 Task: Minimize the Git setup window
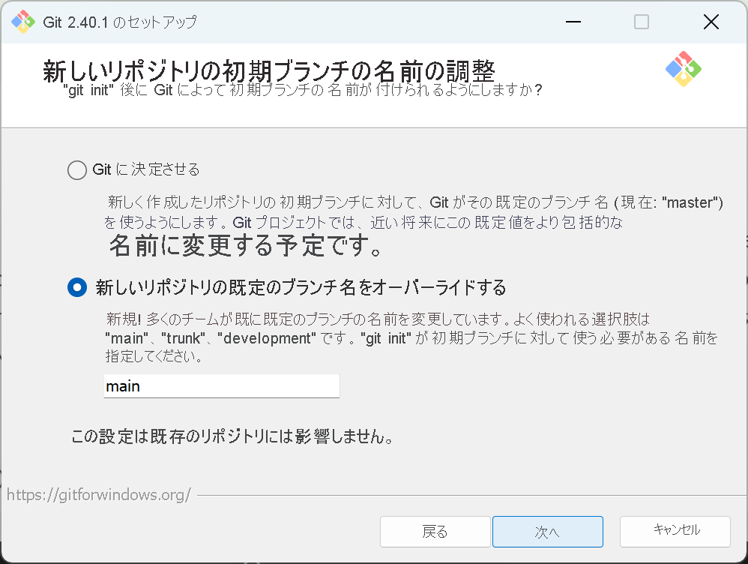(573, 22)
